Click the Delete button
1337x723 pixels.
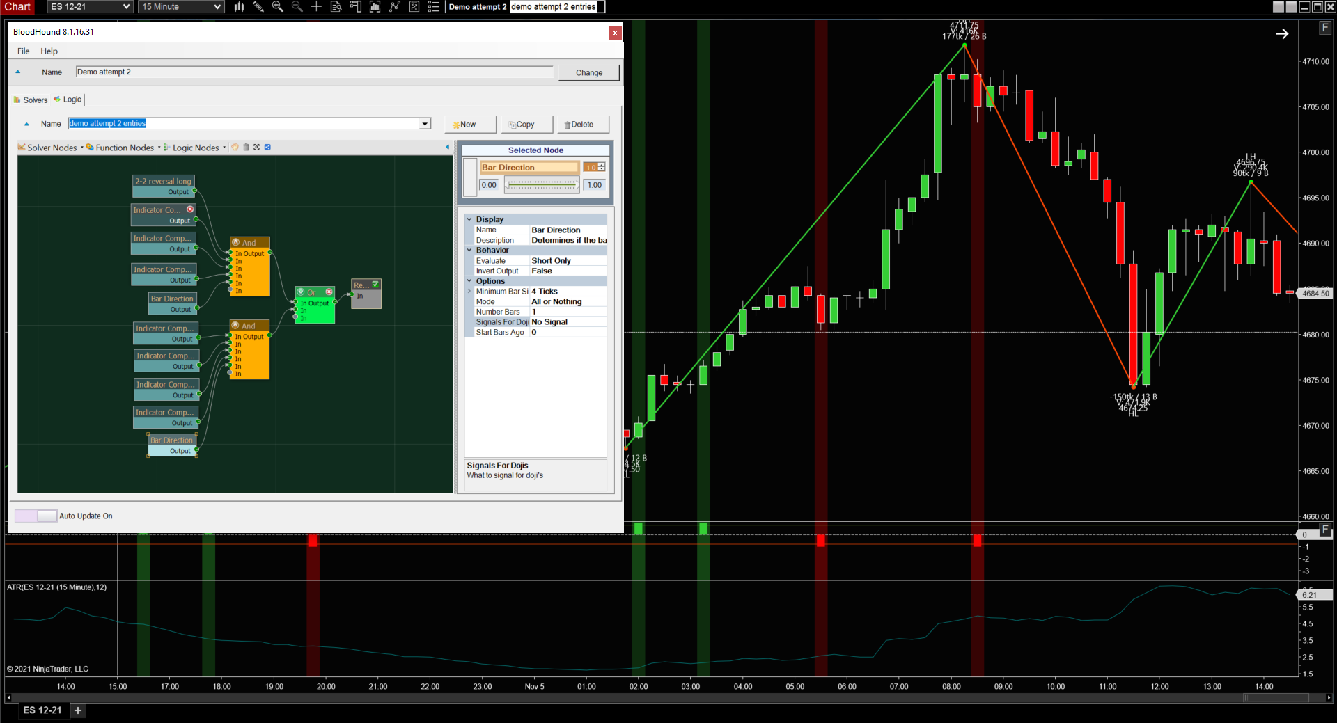(583, 125)
